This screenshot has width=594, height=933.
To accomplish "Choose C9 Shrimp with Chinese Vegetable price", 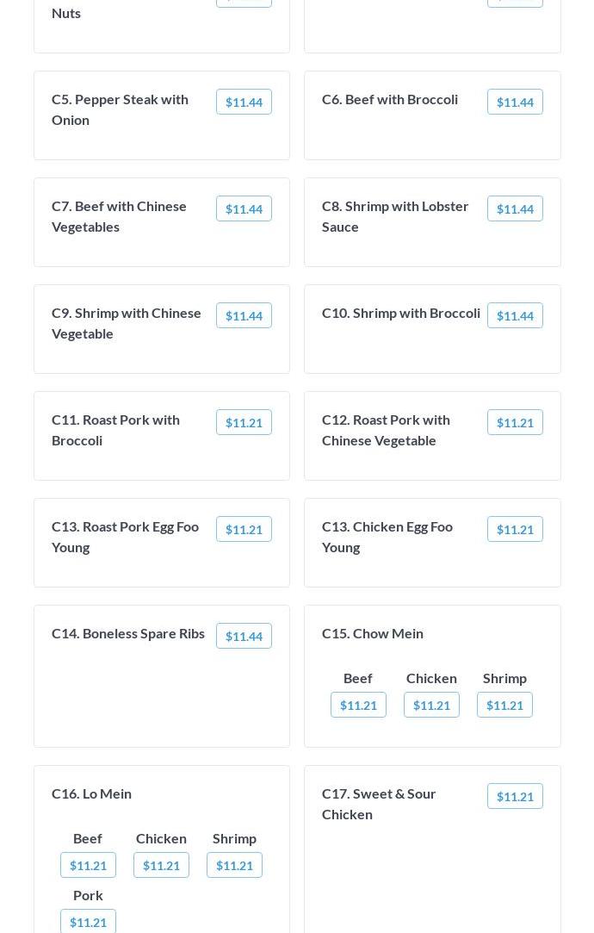I will (x=244, y=315).
